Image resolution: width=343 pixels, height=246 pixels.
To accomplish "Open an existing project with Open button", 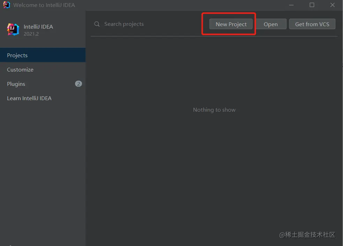I will tap(270, 24).
